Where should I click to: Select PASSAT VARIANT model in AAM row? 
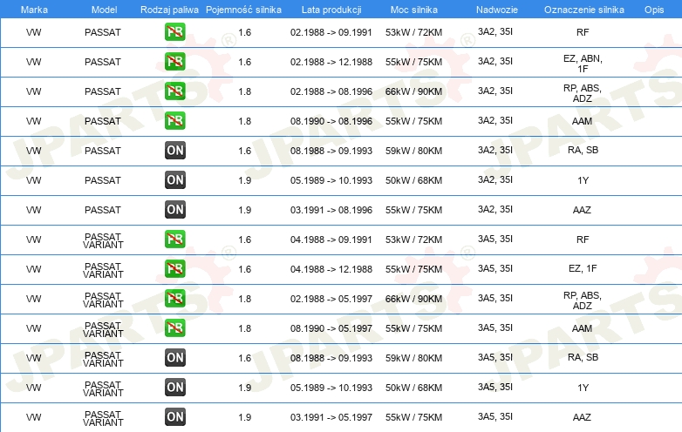point(103,329)
